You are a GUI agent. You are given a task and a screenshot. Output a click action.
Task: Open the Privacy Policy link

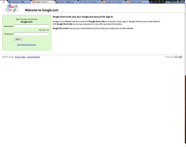[20, 57]
